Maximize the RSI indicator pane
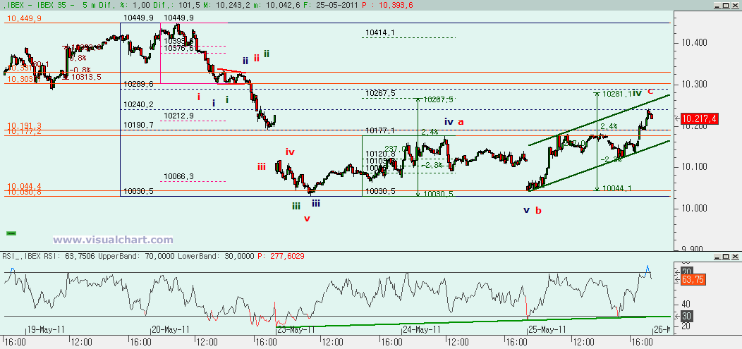This screenshot has width=742, height=349. (726, 256)
